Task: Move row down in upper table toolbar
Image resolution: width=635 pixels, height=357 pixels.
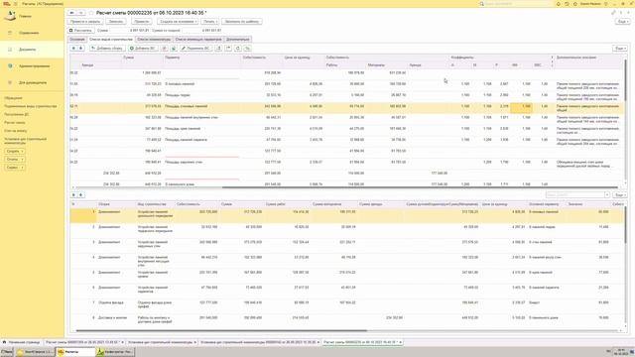Action: [x=81, y=49]
